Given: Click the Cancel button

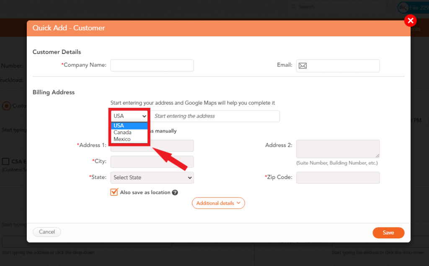Looking at the screenshot, I should pos(47,232).
